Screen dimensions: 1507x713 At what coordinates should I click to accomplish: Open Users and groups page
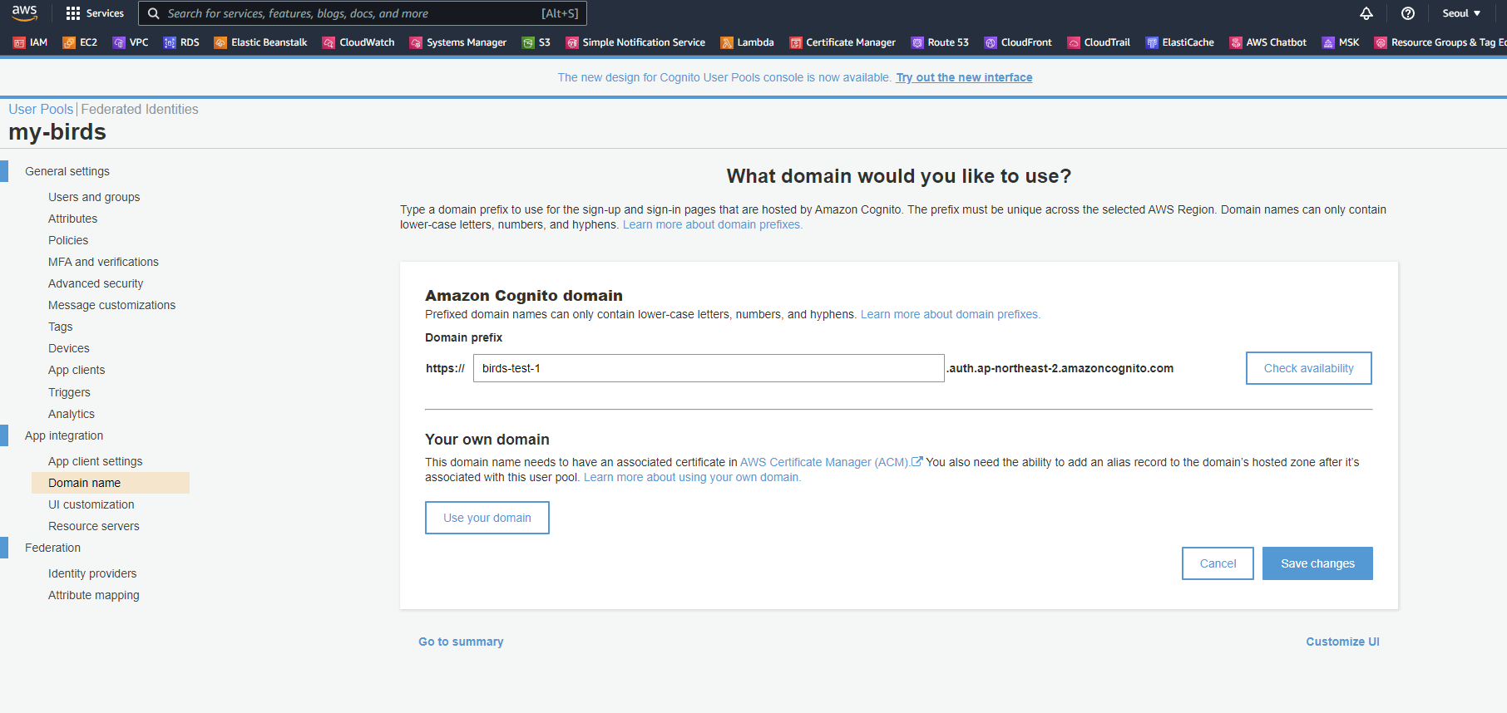pyautogui.click(x=94, y=197)
